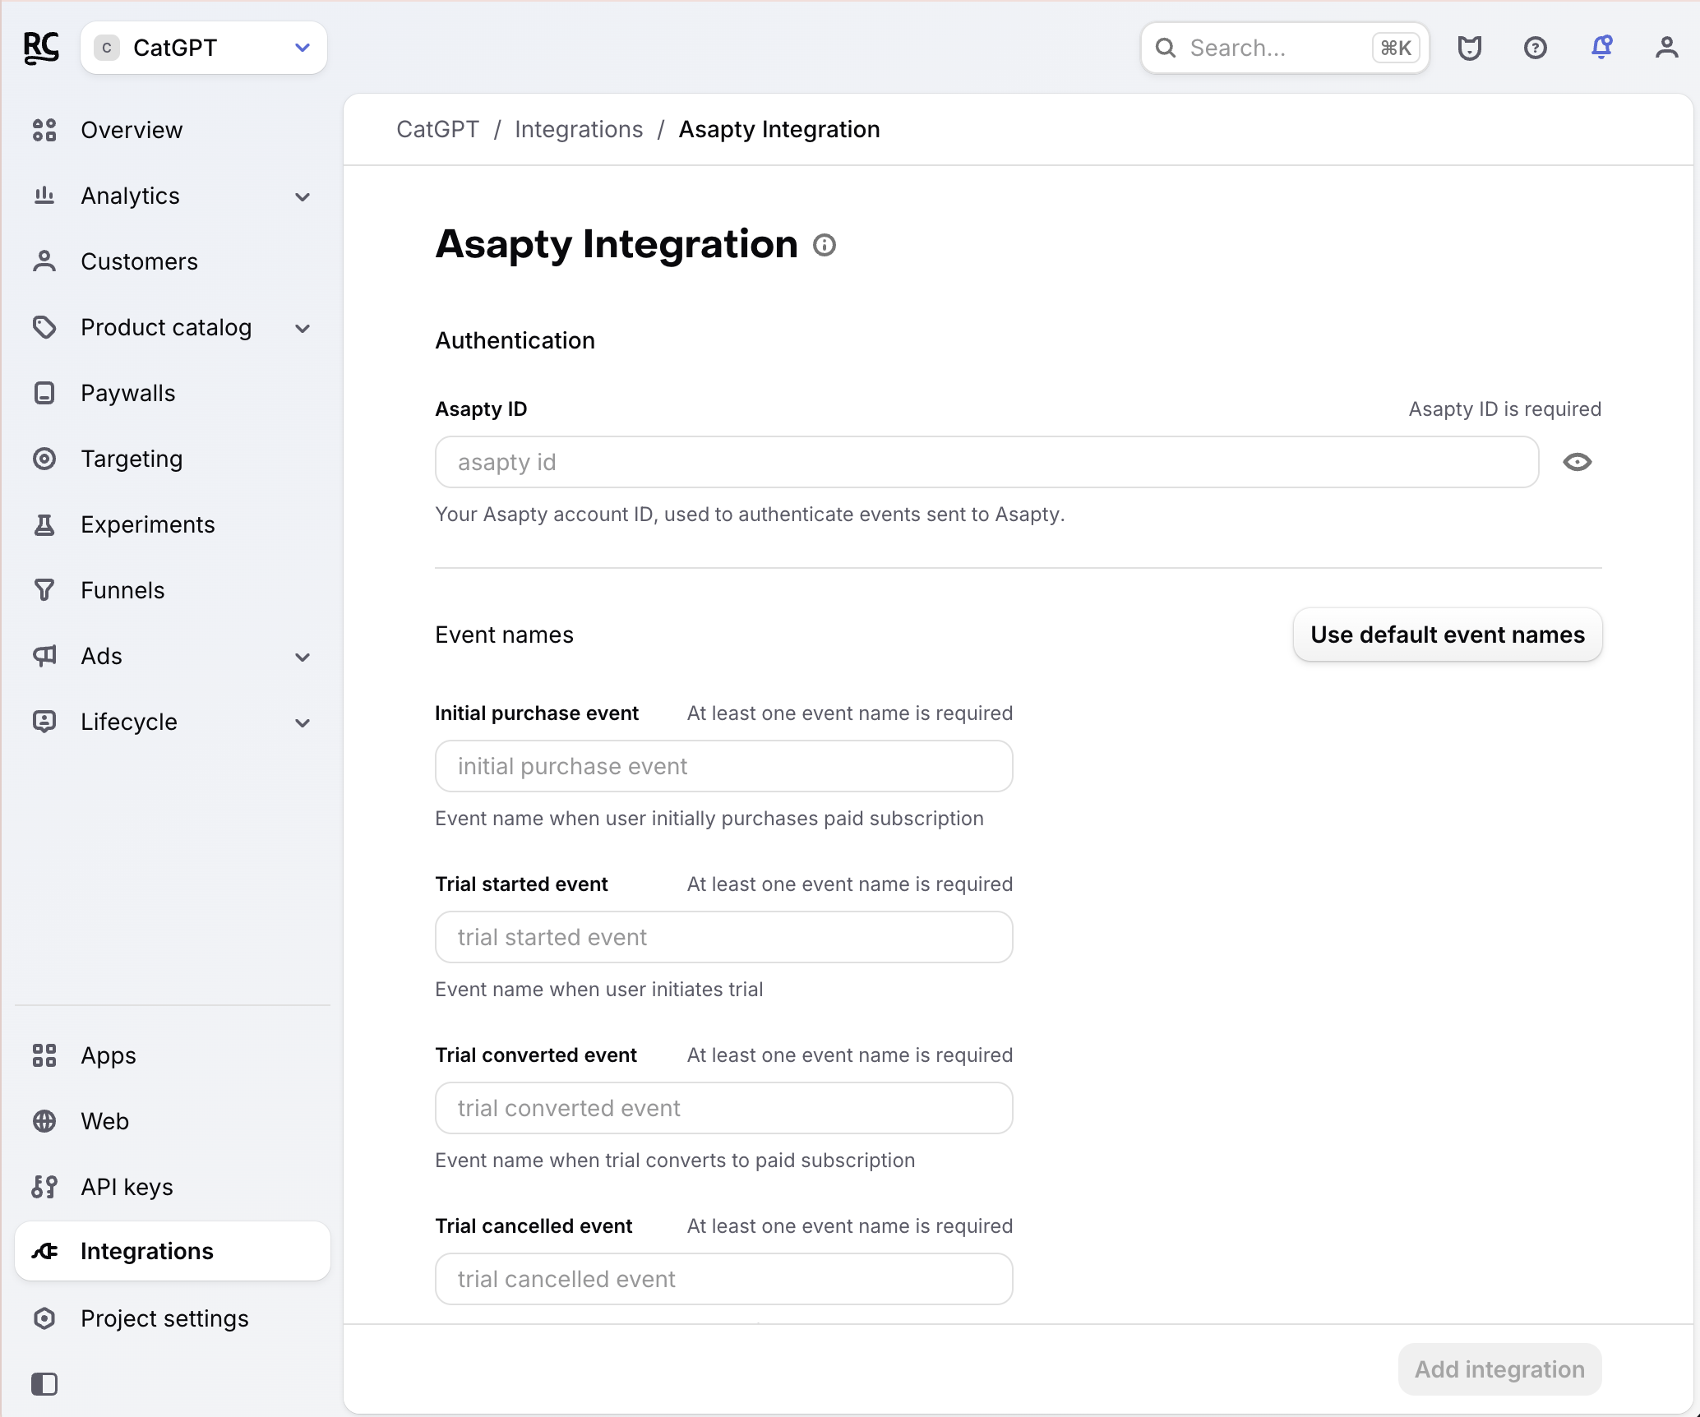This screenshot has width=1700, height=1417.
Task: Click the API keys label in sidebar
Action: point(127,1187)
